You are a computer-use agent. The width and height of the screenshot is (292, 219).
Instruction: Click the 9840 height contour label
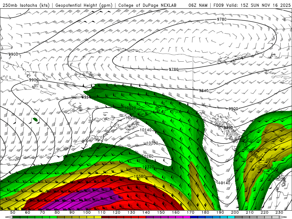204,91
